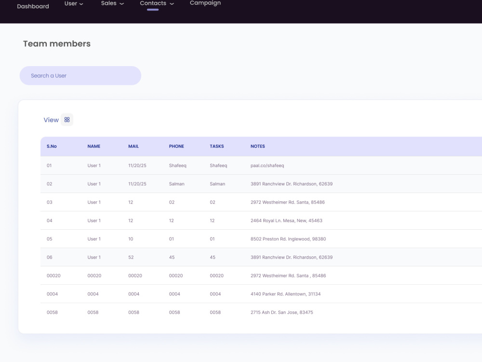Focus the Search a User field
The height and width of the screenshot is (362, 482).
click(80, 76)
